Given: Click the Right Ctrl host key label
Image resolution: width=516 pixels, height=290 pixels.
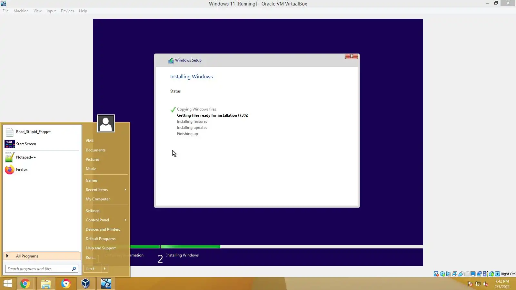Looking at the screenshot, I should click(508, 274).
